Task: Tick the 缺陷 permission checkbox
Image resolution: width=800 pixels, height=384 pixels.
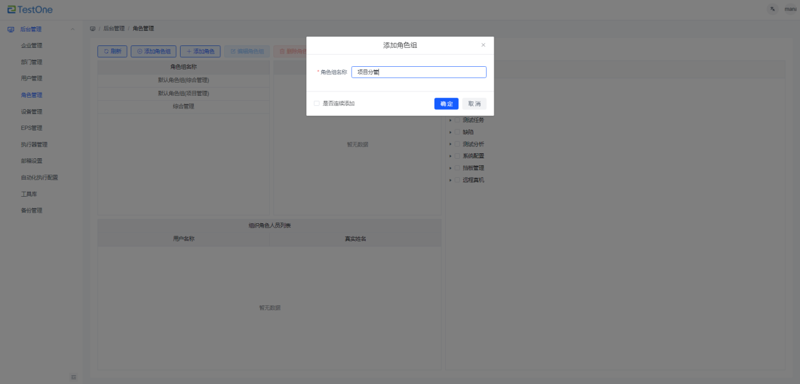Action: click(457, 132)
